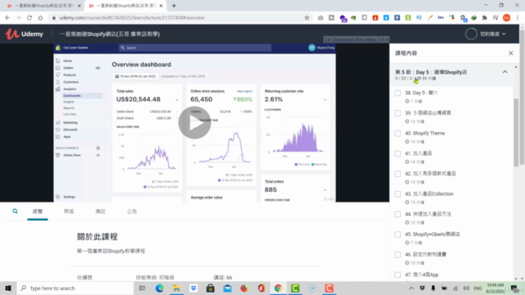Go to browser home page
525x295 pixels.
40,18
